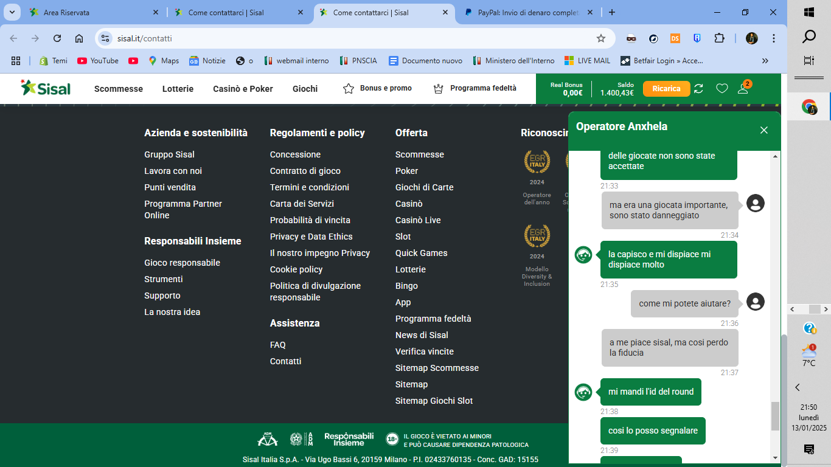
Task: Open Chrome menu three dots
Action: pyautogui.click(x=774, y=38)
